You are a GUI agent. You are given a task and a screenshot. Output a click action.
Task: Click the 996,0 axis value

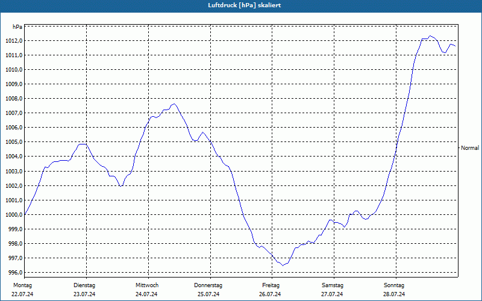coord(15,273)
